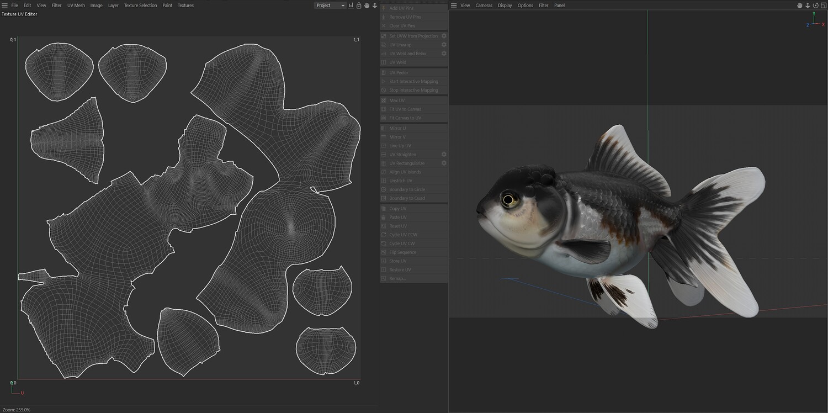Viewport: 828px width, 413px height.
Task: Open the Edit menu in UV editor
Action: click(x=27, y=6)
